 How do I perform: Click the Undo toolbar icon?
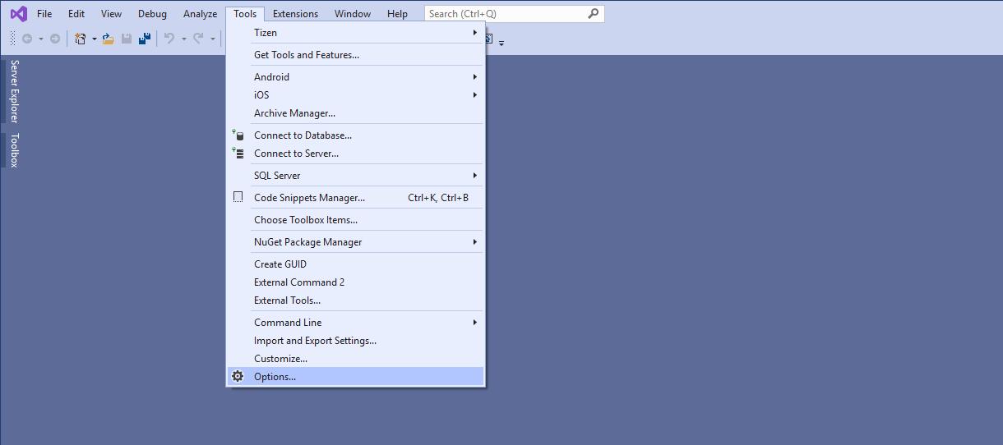[169, 39]
